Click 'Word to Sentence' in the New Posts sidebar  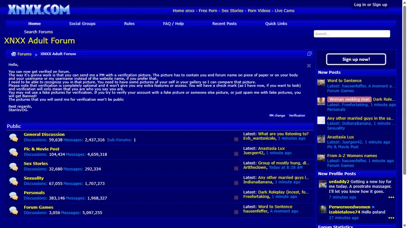(344, 81)
